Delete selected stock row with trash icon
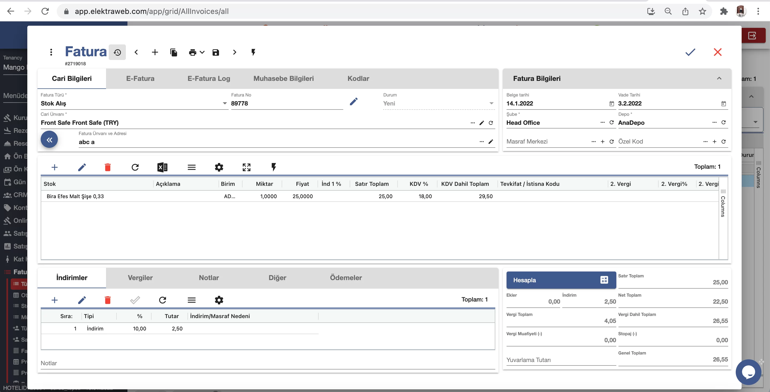 [x=108, y=167]
